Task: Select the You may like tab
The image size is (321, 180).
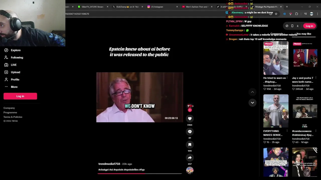Action: pyautogui.click(x=303, y=34)
